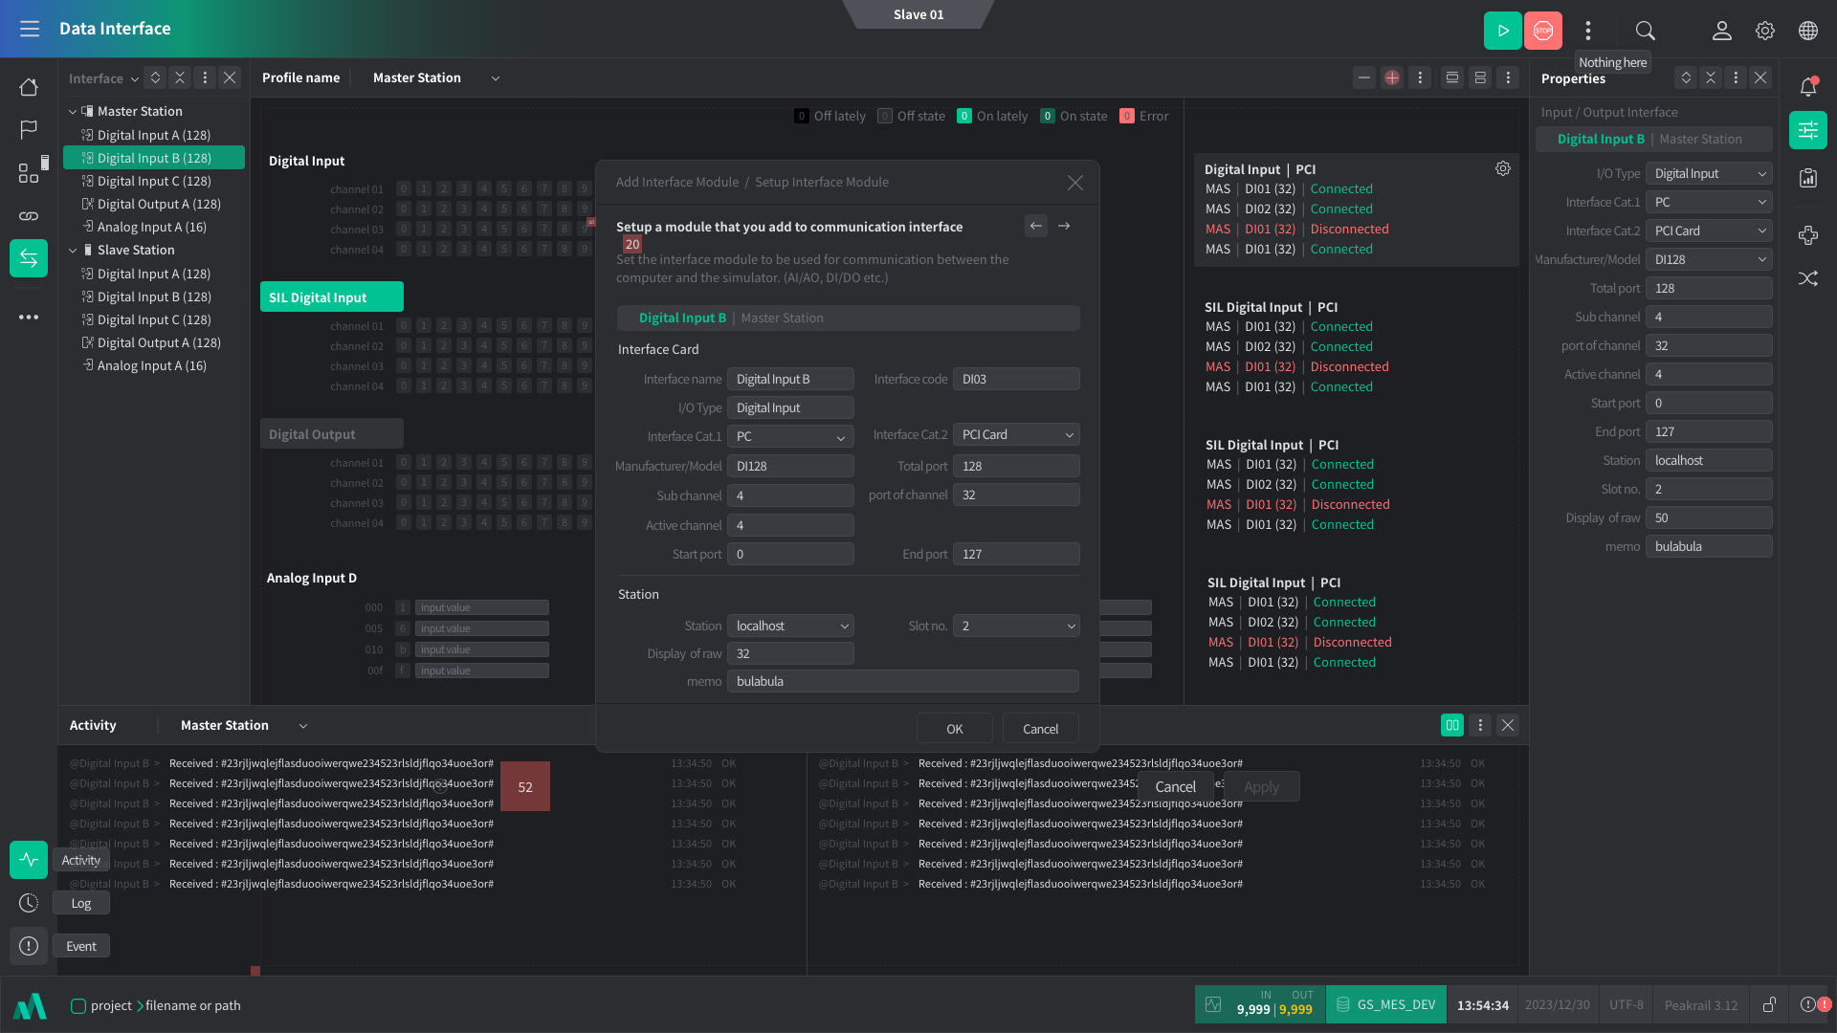Open notifications bell in right sidebar

[1807, 87]
